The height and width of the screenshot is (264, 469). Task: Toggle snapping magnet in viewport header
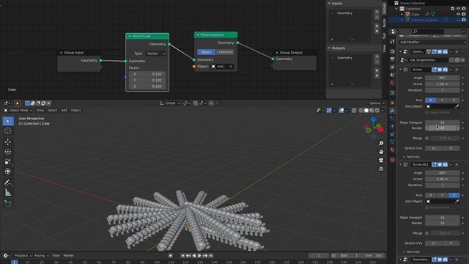coord(196,103)
